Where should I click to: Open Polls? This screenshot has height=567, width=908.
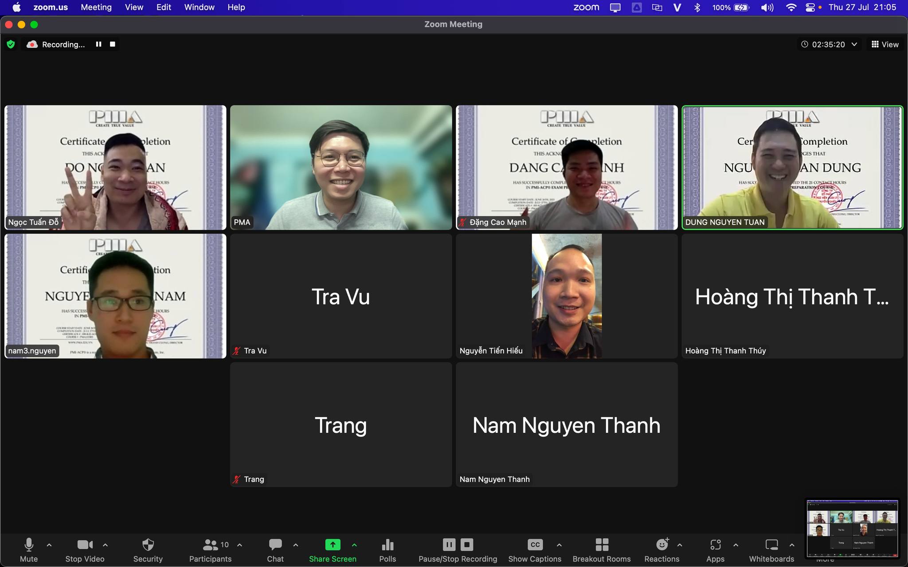coord(387,550)
